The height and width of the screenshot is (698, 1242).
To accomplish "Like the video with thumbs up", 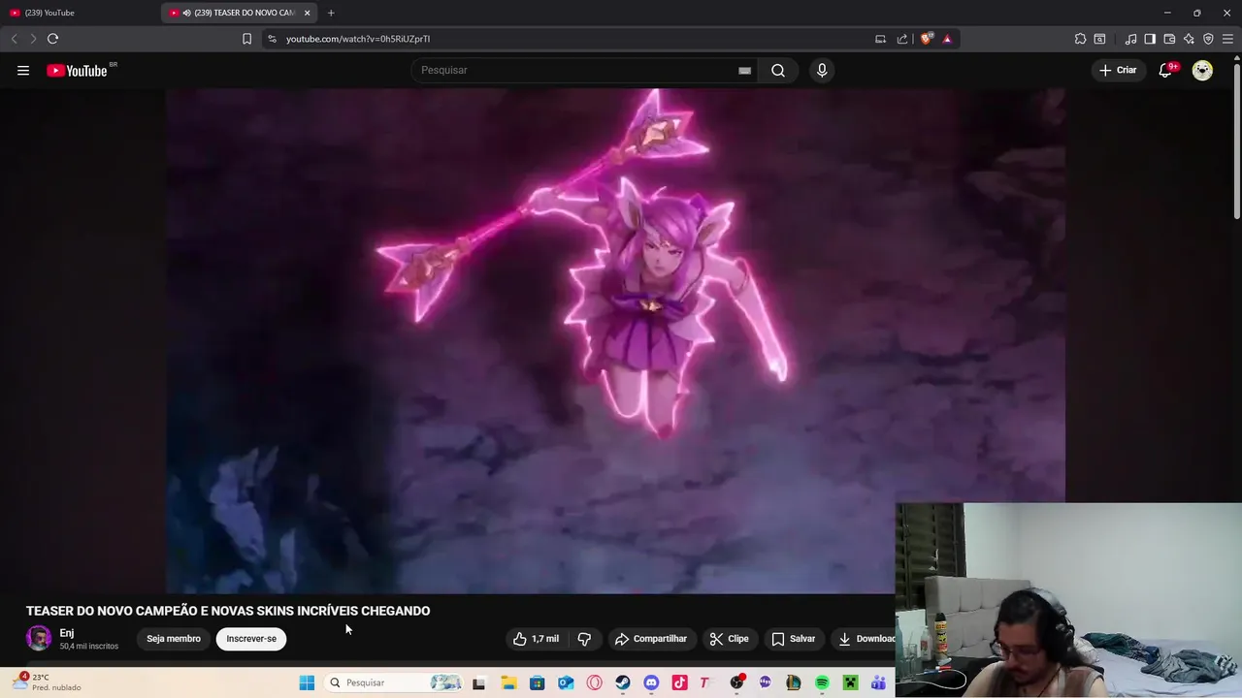I will click(x=536, y=639).
